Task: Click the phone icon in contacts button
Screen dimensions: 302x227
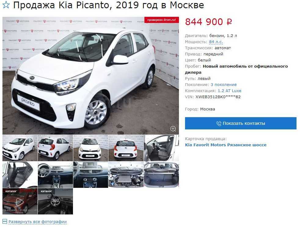Action: (x=219, y=123)
